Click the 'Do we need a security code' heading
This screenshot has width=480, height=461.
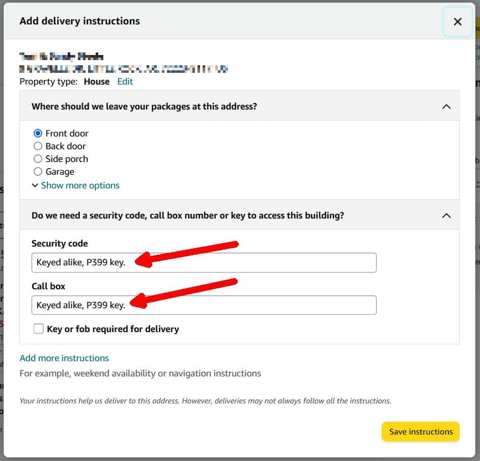click(188, 215)
